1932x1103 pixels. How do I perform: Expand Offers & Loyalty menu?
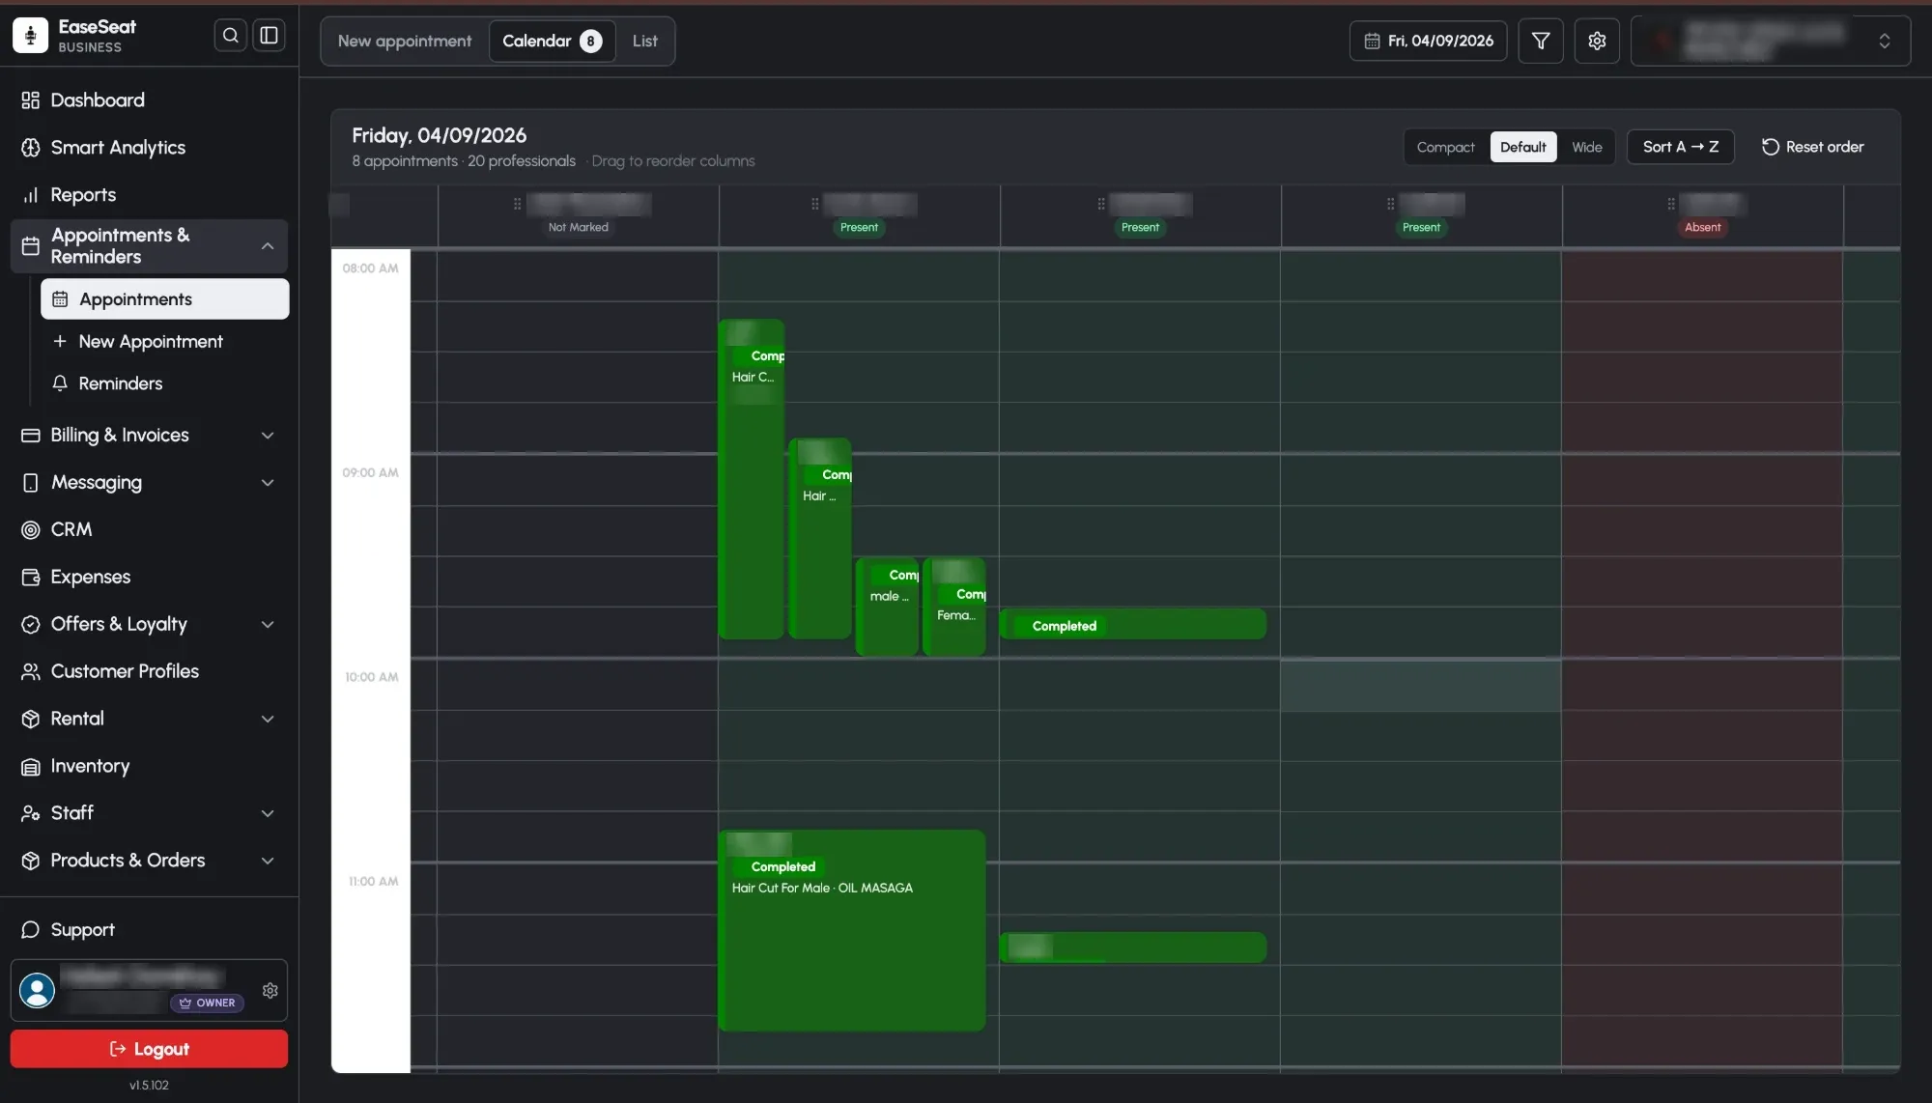tap(149, 624)
